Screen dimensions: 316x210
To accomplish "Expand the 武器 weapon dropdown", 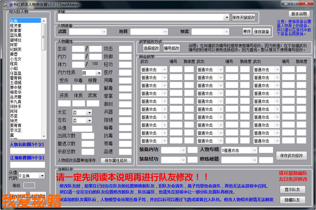I will [104, 32].
